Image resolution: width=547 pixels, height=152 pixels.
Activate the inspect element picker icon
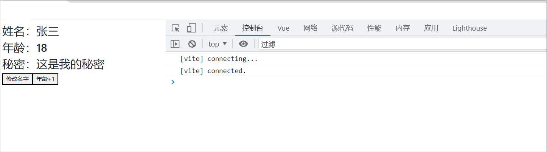pyautogui.click(x=176, y=28)
